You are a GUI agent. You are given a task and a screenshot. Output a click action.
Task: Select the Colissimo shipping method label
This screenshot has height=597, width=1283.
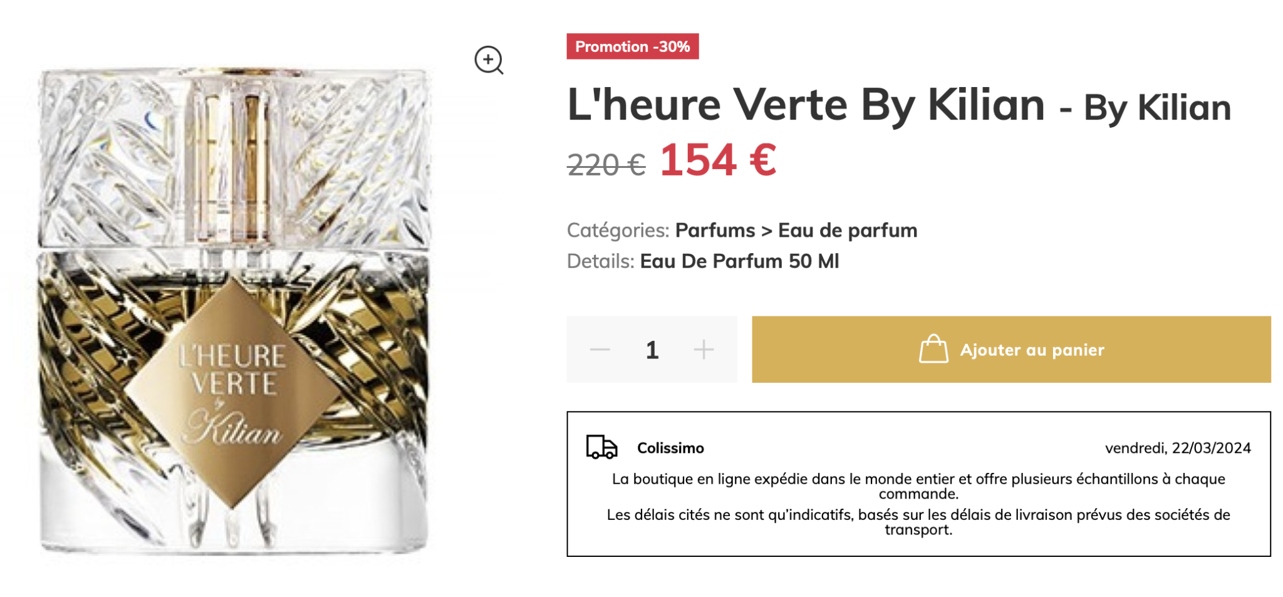pyautogui.click(x=670, y=448)
